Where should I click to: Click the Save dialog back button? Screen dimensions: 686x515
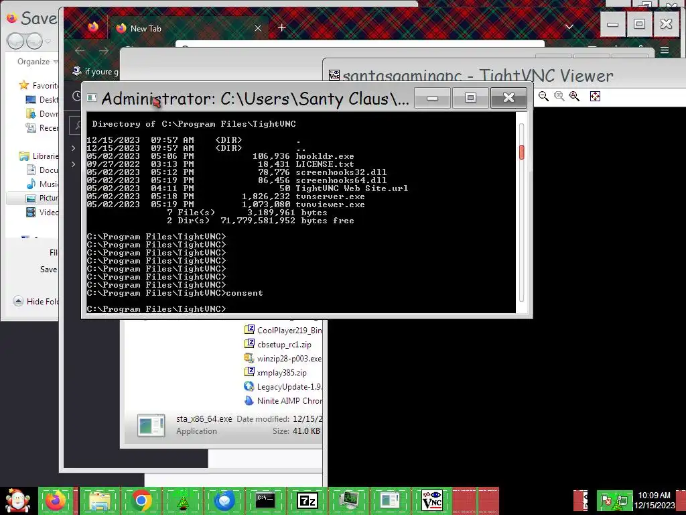15,41
